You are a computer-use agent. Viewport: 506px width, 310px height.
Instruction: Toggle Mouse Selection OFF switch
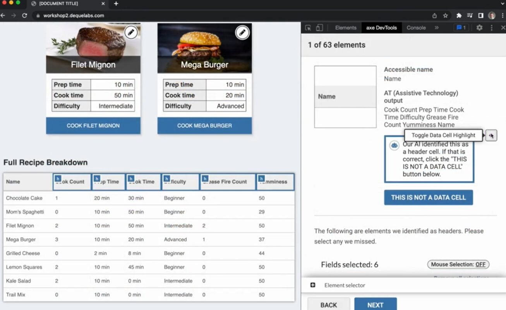point(458,264)
